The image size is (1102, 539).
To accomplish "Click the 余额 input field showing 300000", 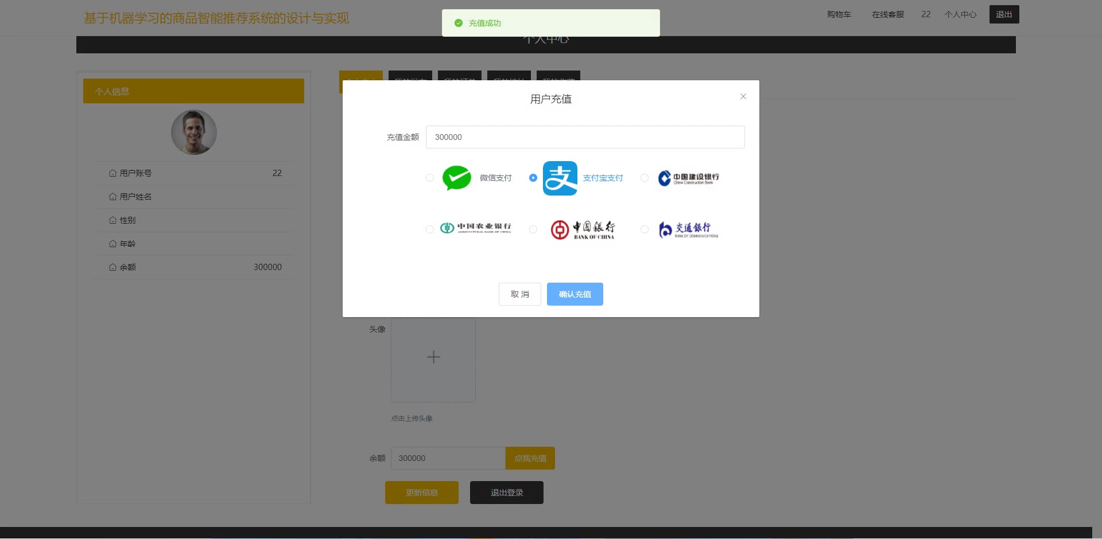I will click(x=448, y=458).
